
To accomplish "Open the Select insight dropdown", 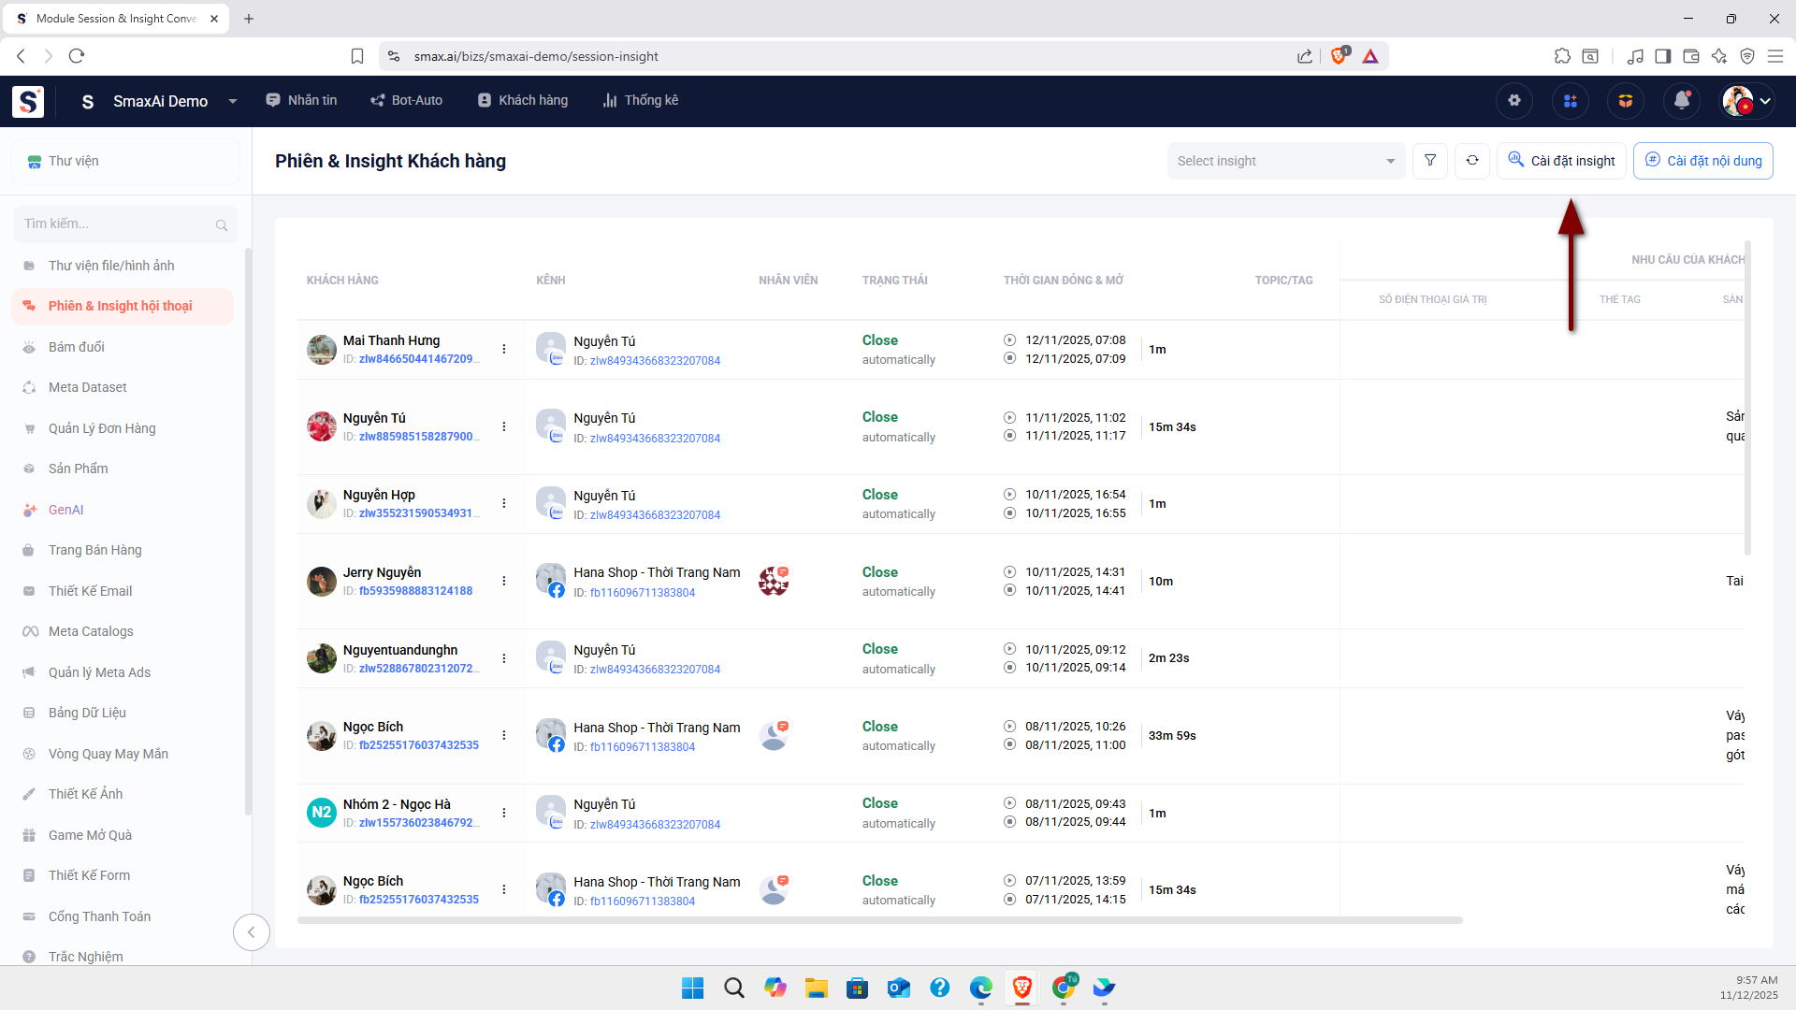I will (1285, 161).
